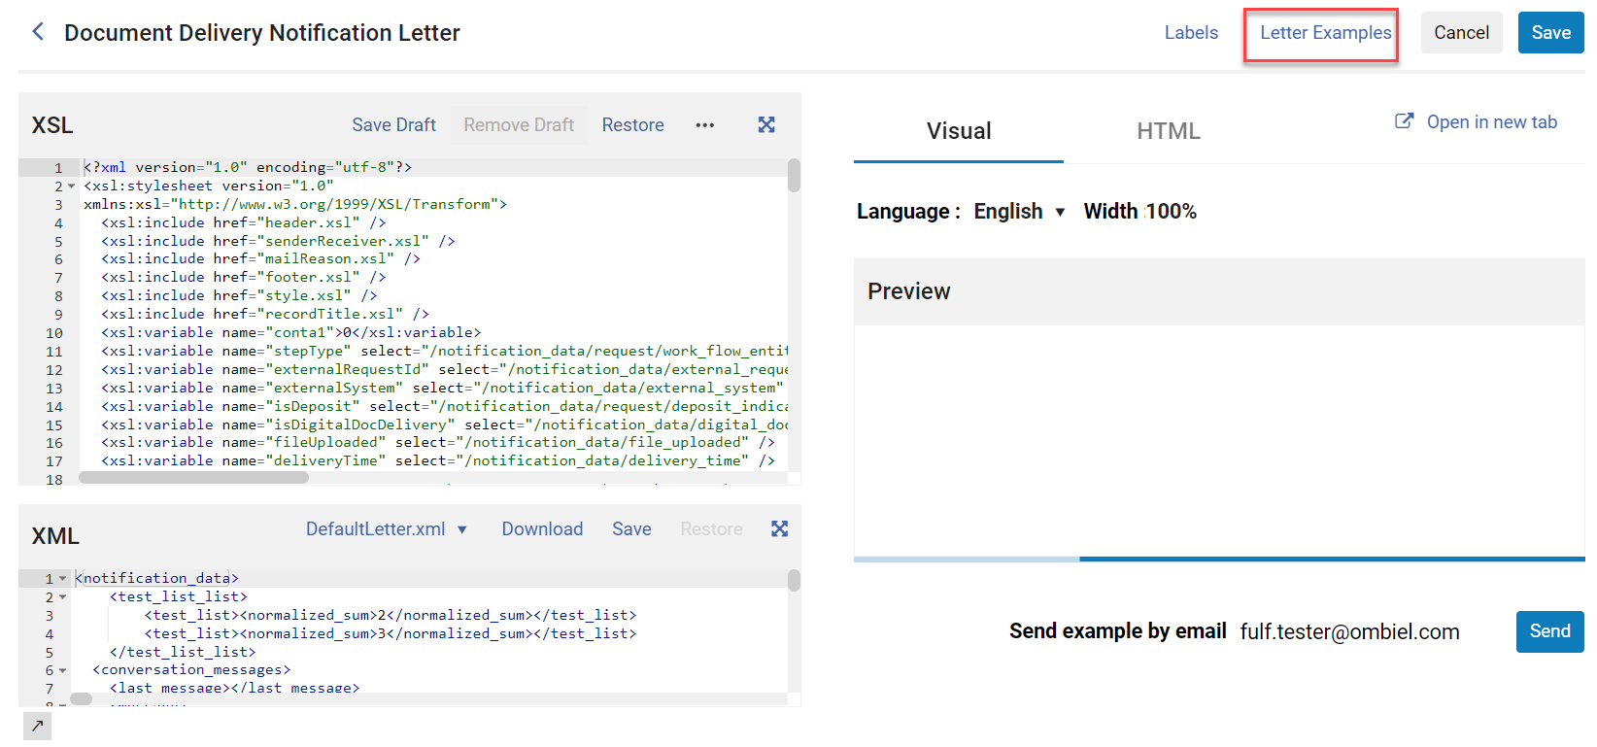Expand the XSL editor to full screen

(766, 124)
